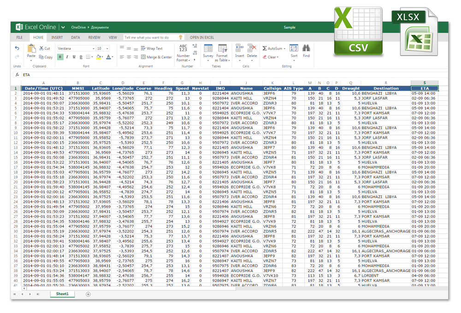This screenshot has height=313, width=461.
Task: Add a new sheet with the plus icon
Action: [x=88, y=294]
